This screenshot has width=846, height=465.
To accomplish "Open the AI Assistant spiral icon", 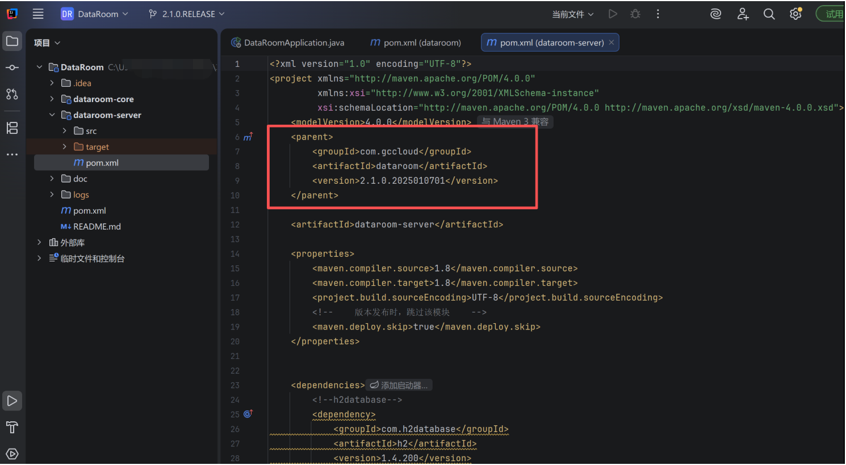I will [x=716, y=14].
